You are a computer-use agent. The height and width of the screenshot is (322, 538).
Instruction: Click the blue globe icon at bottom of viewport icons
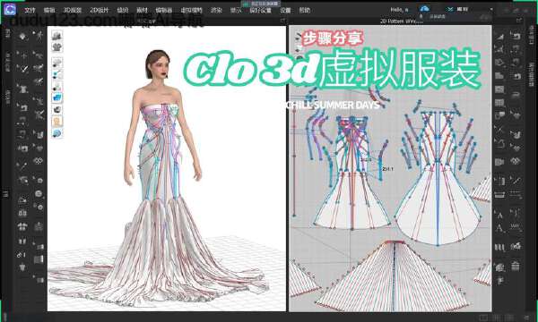click(57, 133)
